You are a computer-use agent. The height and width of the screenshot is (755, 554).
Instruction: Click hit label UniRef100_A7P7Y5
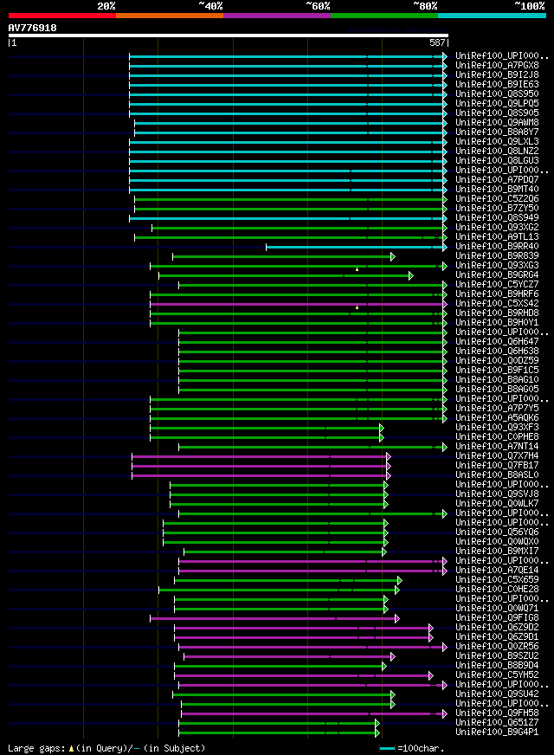tap(497, 409)
